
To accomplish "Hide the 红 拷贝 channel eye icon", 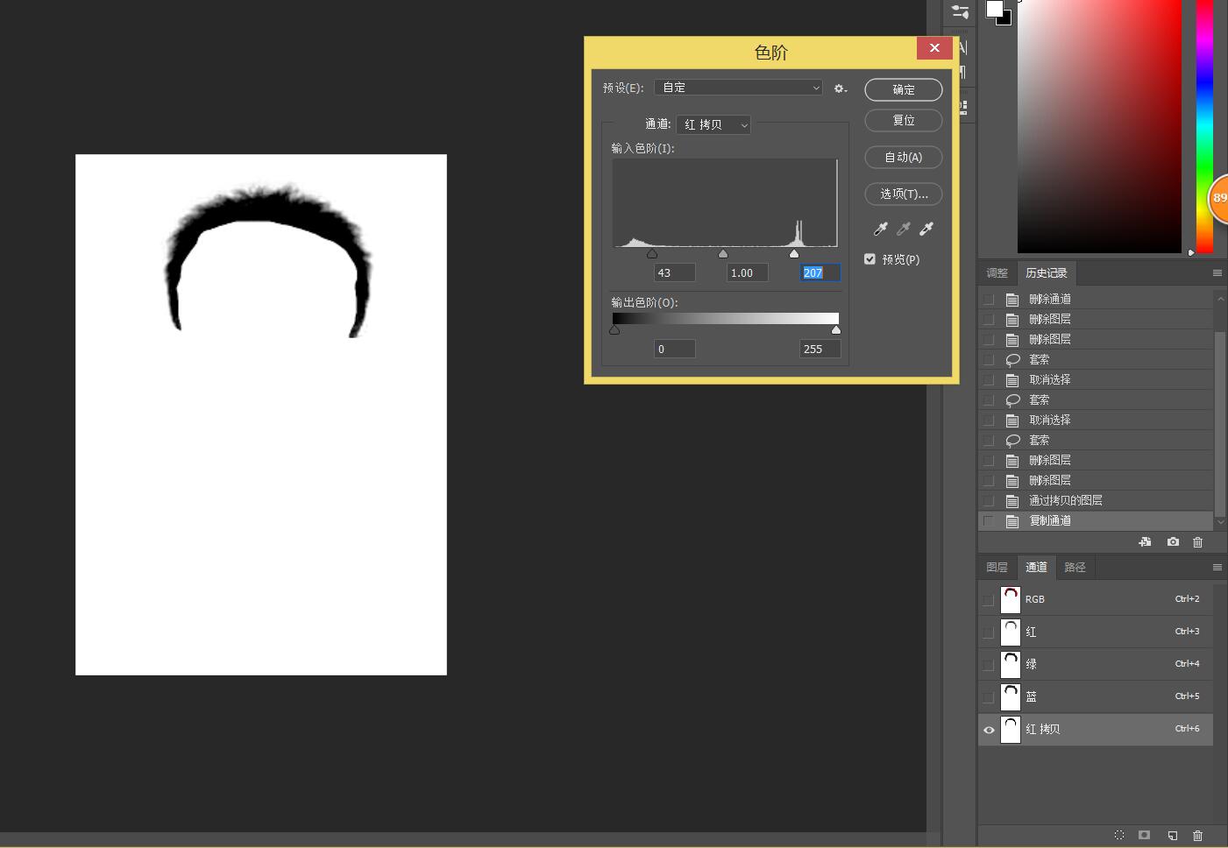I will point(989,730).
